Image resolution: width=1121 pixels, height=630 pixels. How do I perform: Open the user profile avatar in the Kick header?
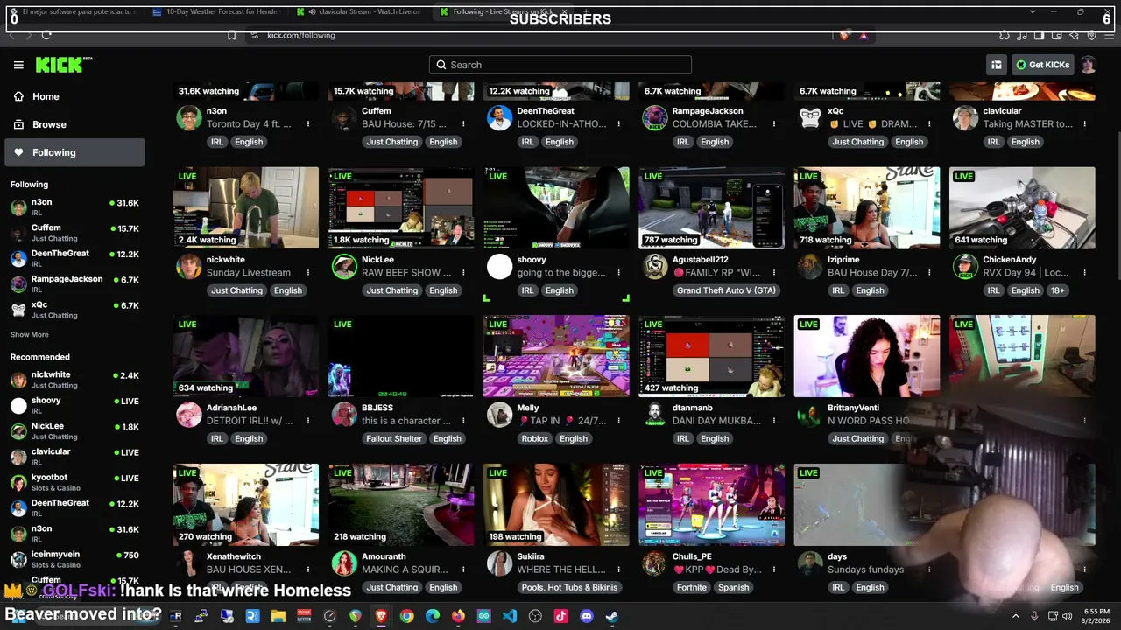tap(1088, 65)
